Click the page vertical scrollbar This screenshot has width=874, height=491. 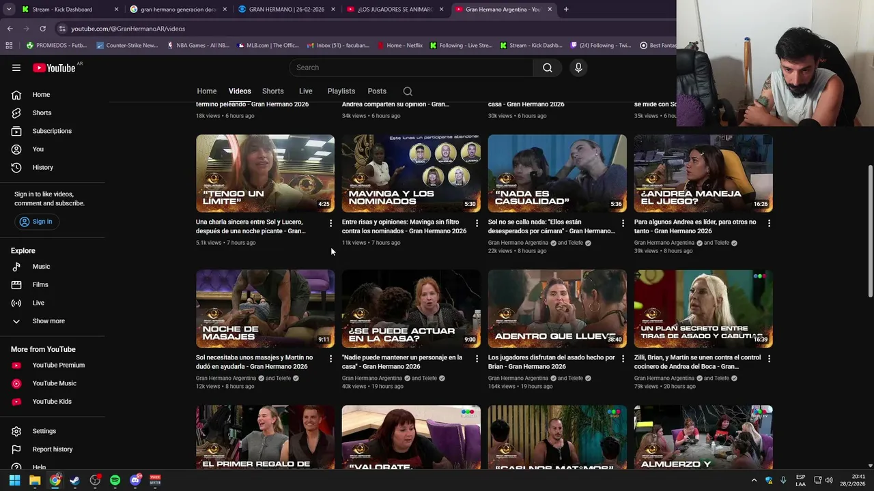[x=870, y=230]
